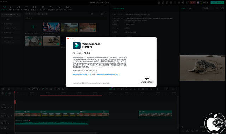
Task: Open the import dropdown in media panel
Action: [31, 14]
